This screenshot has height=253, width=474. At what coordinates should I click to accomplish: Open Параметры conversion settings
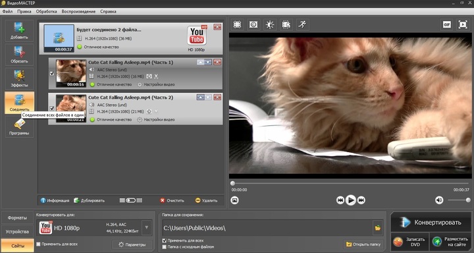click(132, 244)
